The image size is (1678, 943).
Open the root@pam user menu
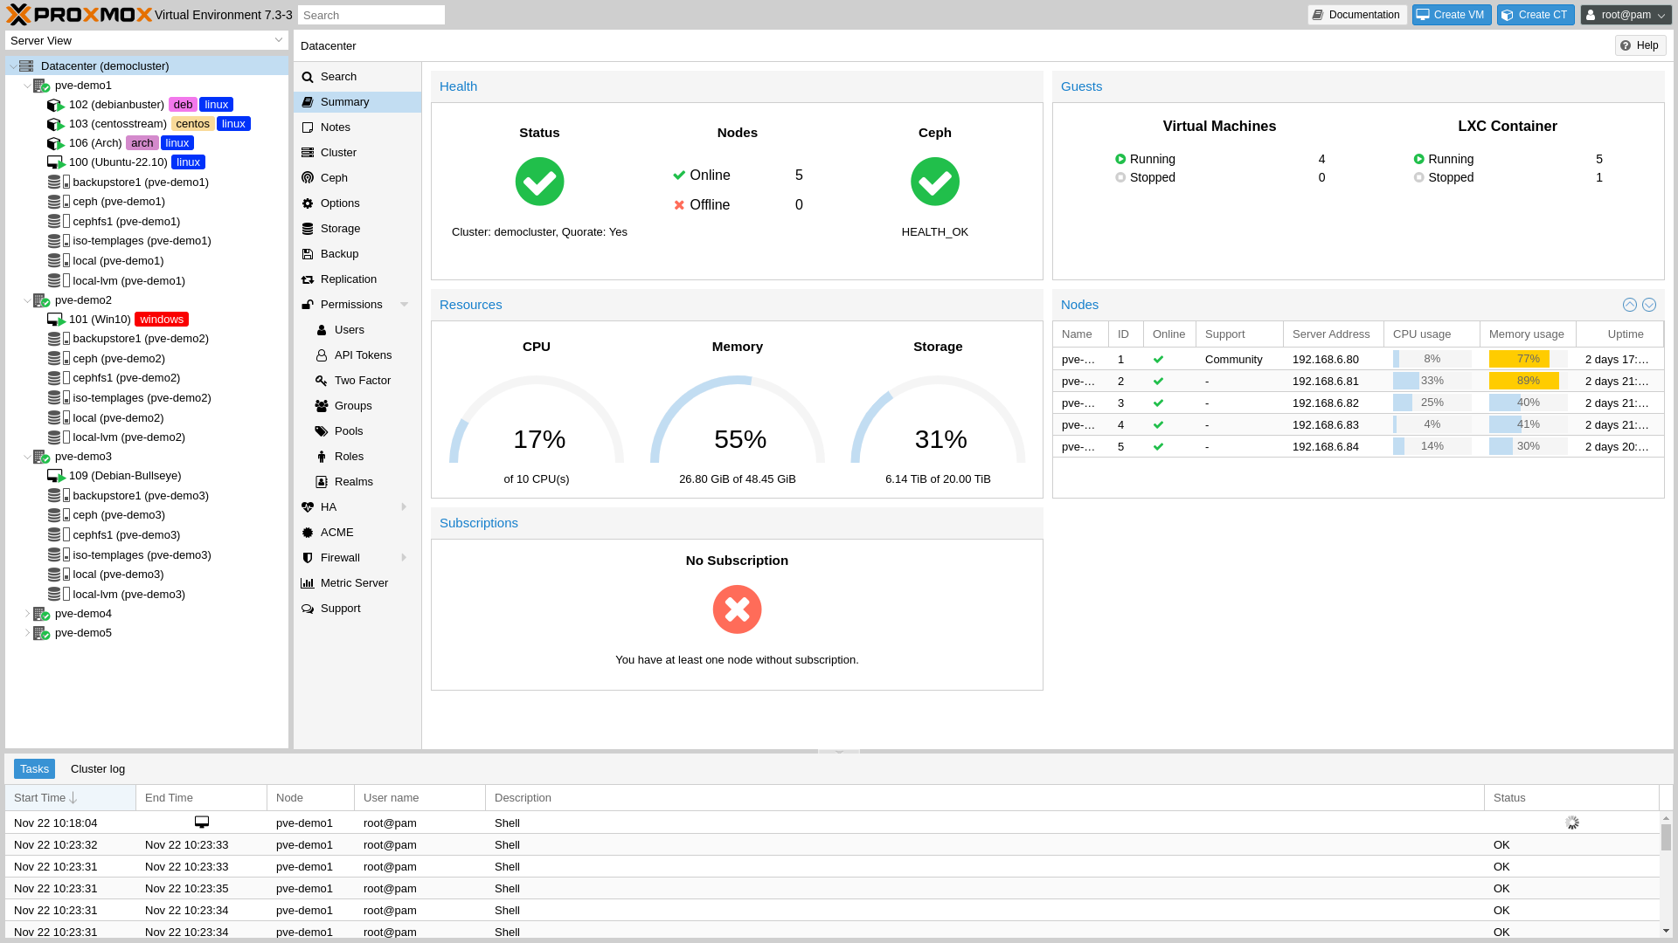coord(1625,14)
